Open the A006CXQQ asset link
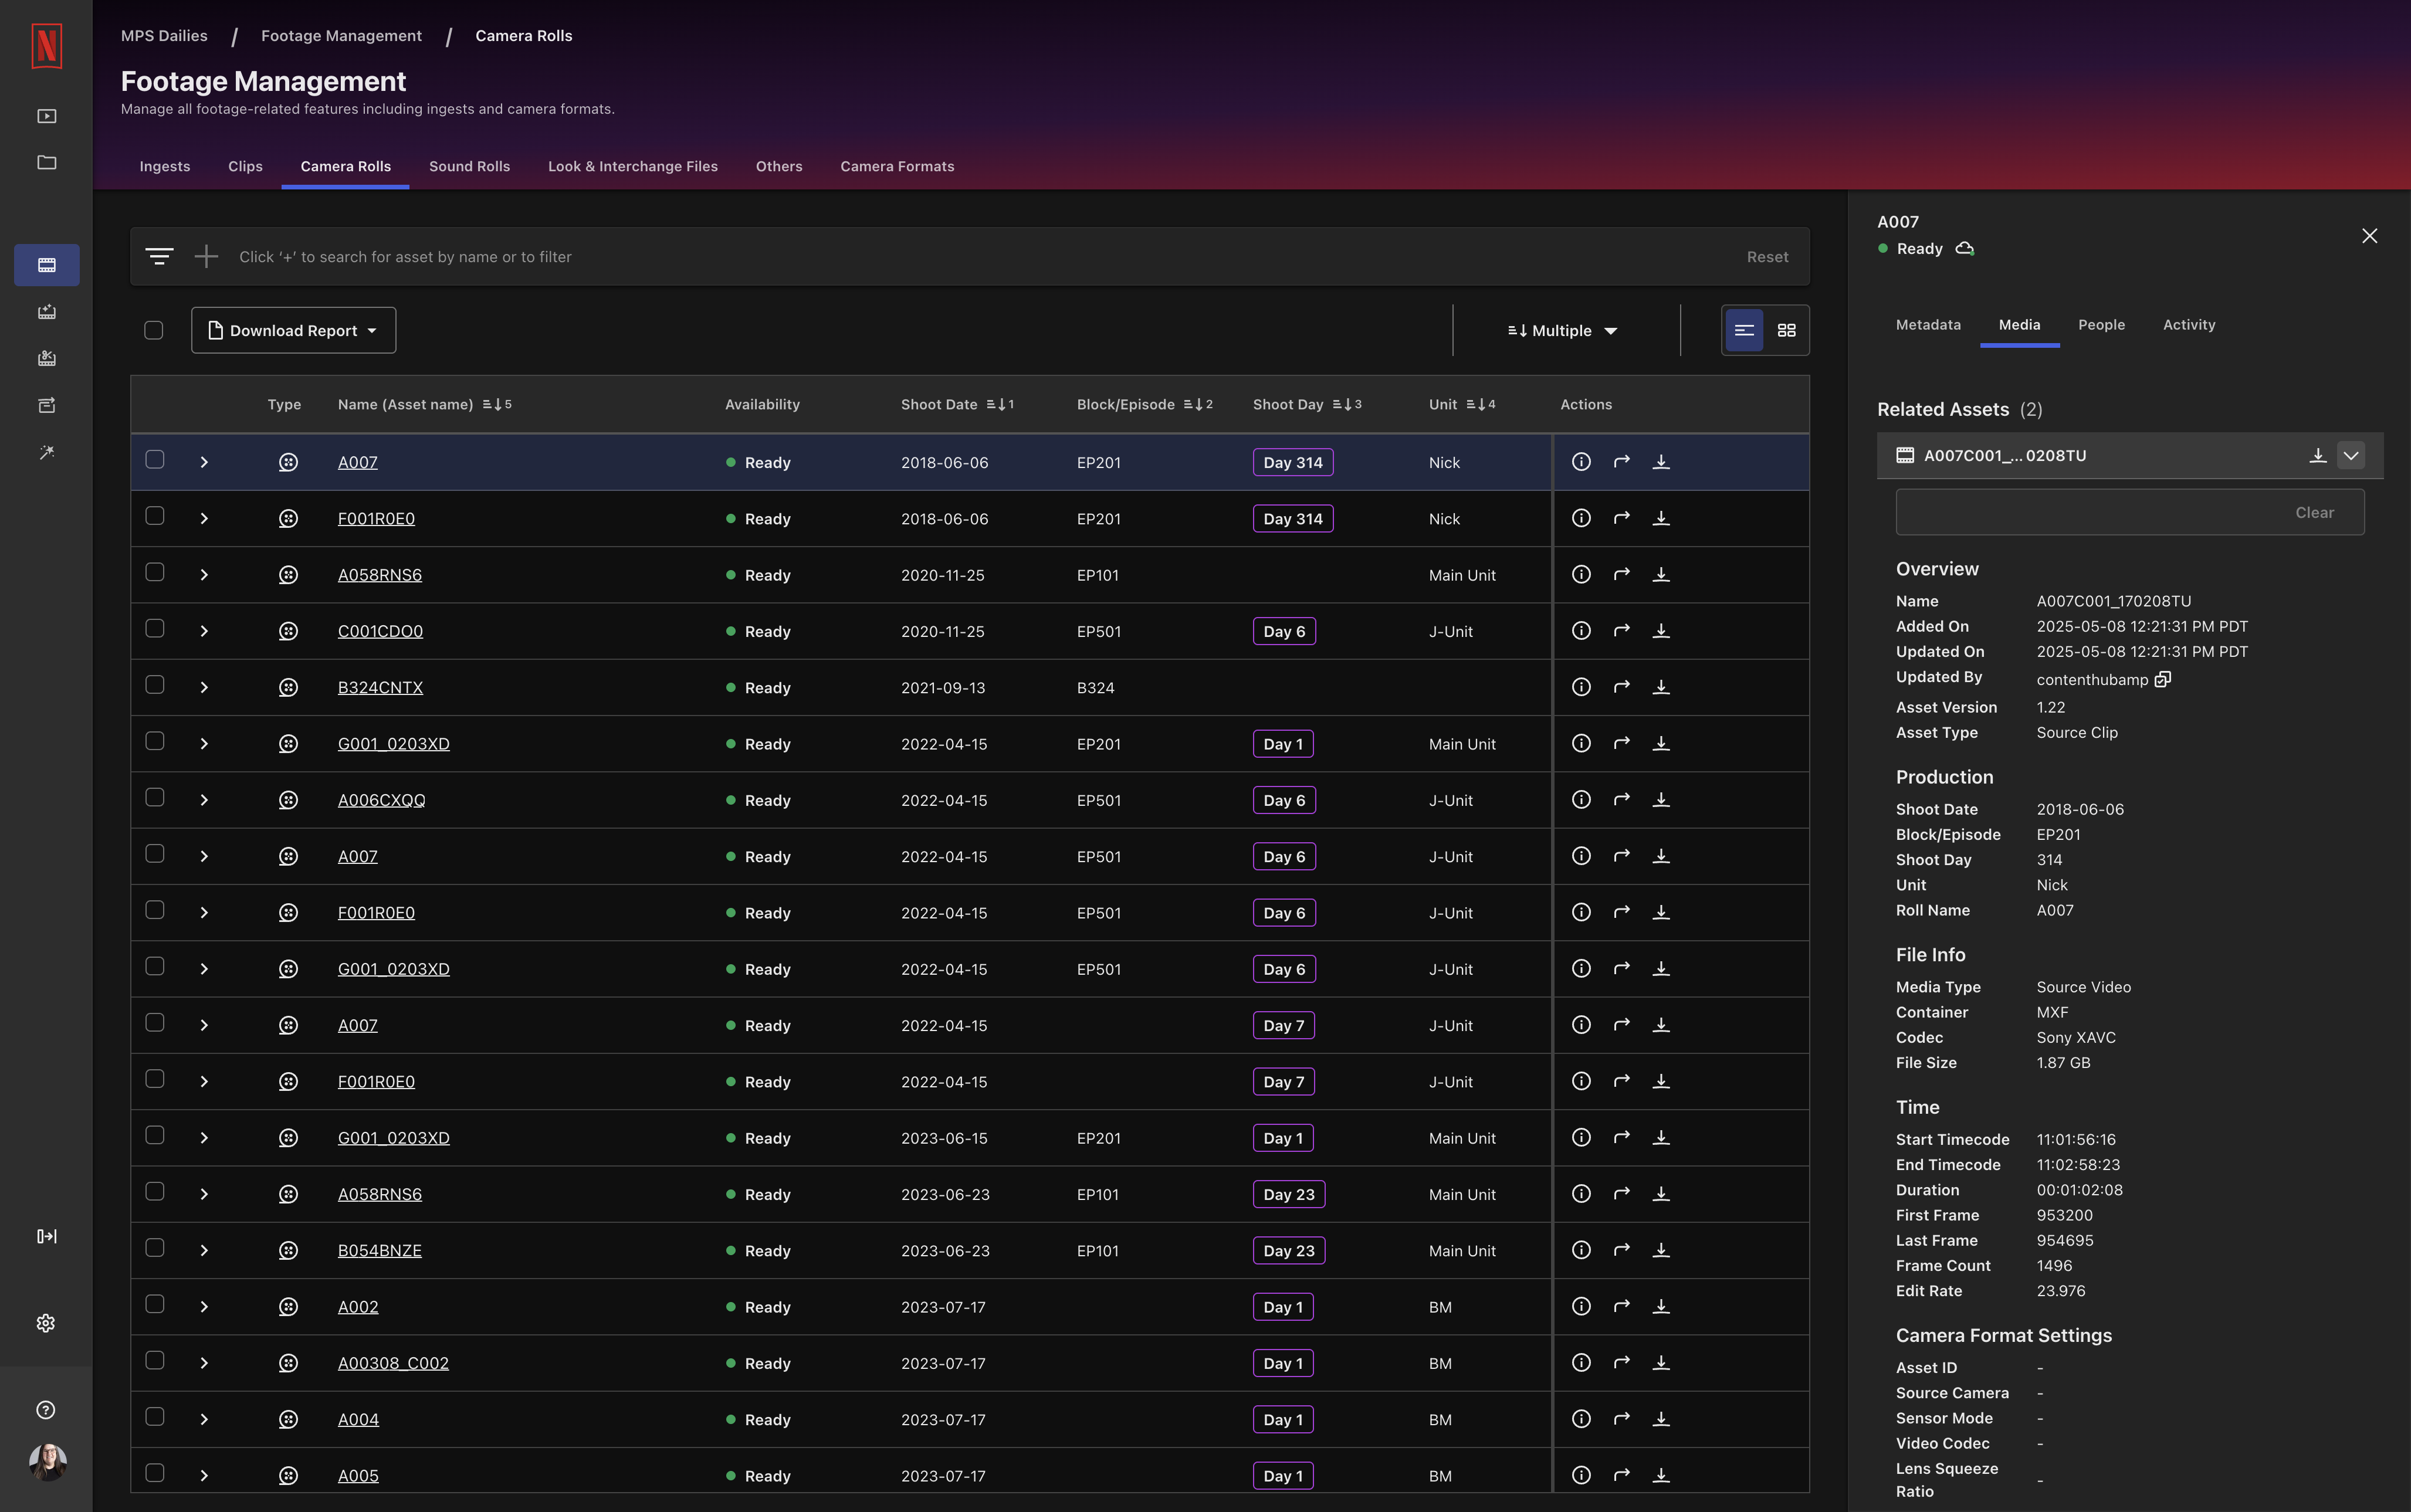This screenshot has width=2411, height=1512. (380, 799)
